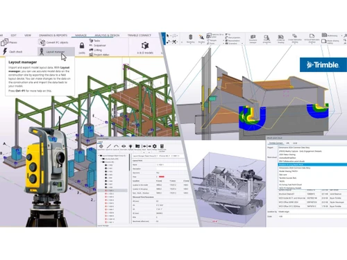Choose the highlighted blue project list entry
Viewport: 347px width, 260px height.
(312, 164)
